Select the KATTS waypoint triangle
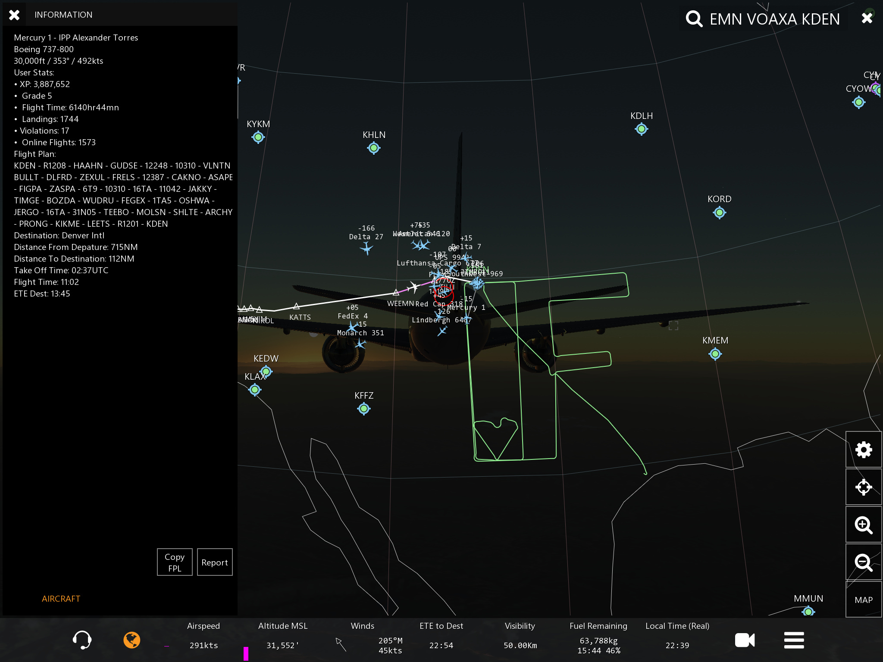 point(296,306)
